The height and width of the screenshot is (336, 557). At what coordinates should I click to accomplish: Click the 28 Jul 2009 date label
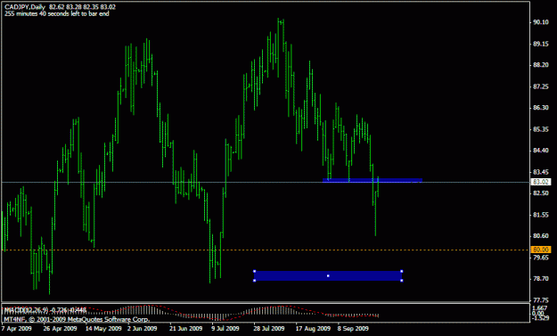[x=269, y=329]
